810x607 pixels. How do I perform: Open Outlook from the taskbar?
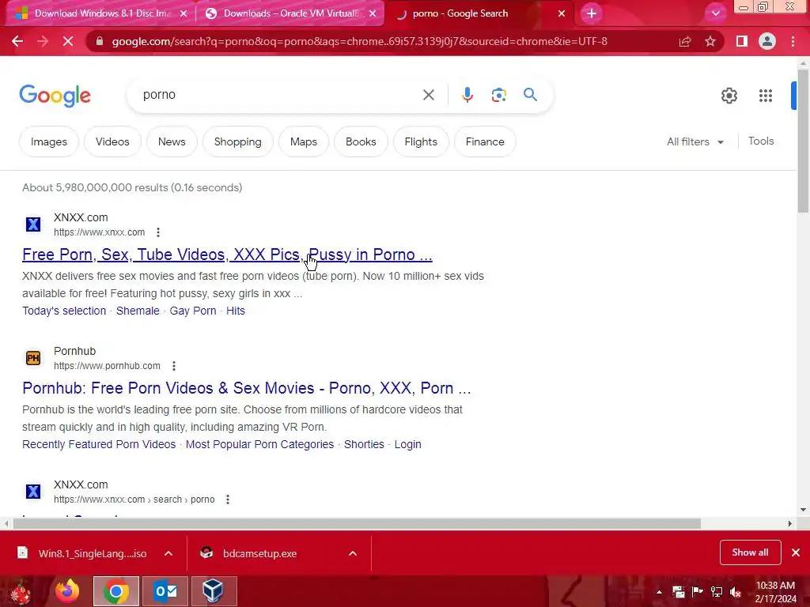[x=165, y=591]
